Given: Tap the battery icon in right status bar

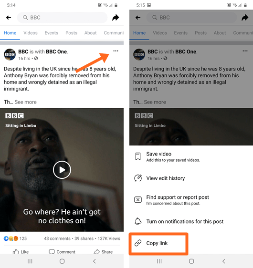Looking at the screenshot, I should [x=245, y=5].
